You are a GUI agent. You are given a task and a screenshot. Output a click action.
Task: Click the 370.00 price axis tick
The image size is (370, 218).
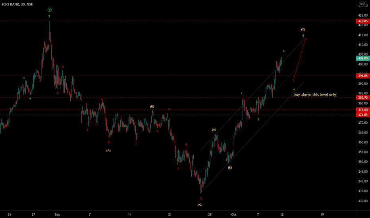[x=363, y=122]
